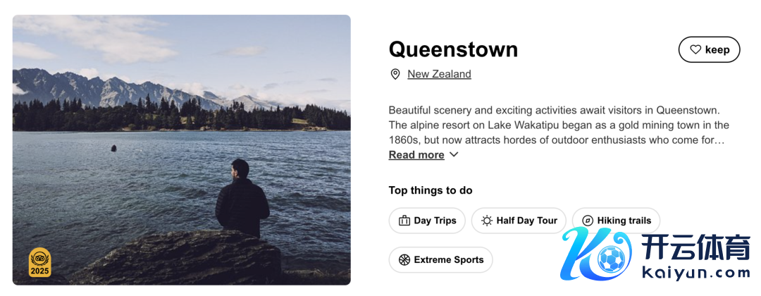Click the location pin icon
This screenshot has height=296, width=761.
tap(395, 74)
